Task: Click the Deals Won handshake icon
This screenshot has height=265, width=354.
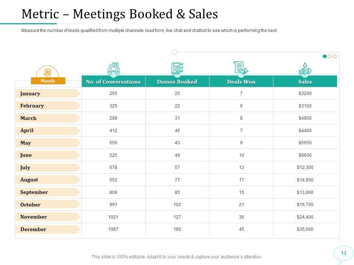Action: point(241,68)
